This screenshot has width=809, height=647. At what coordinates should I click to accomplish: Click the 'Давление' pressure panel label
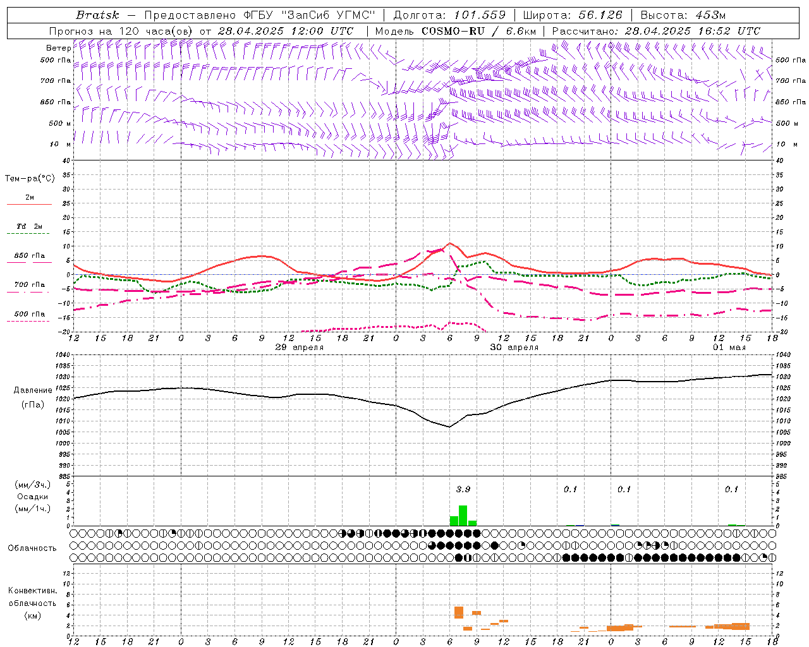pyautogui.click(x=33, y=390)
